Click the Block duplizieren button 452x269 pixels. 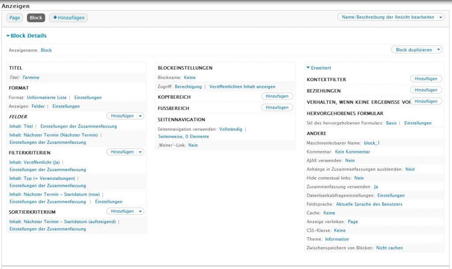coord(414,50)
